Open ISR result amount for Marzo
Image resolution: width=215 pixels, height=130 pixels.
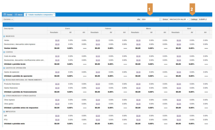click(138, 115)
